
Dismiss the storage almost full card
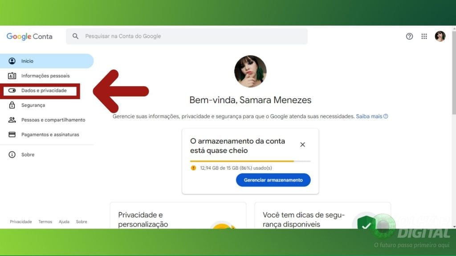coord(302,144)
